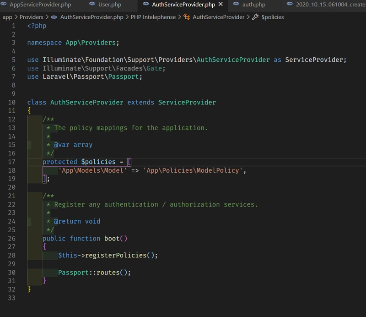Close the AuthServiceProvider.php tab
This screenshot has height=317, width=366.
click(221, 4)
